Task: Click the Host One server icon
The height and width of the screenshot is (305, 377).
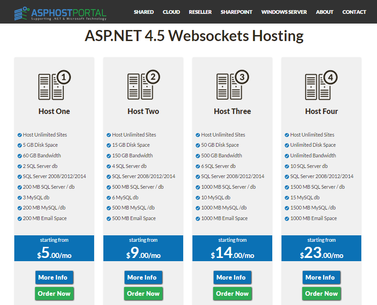Action: pos(54,85)
